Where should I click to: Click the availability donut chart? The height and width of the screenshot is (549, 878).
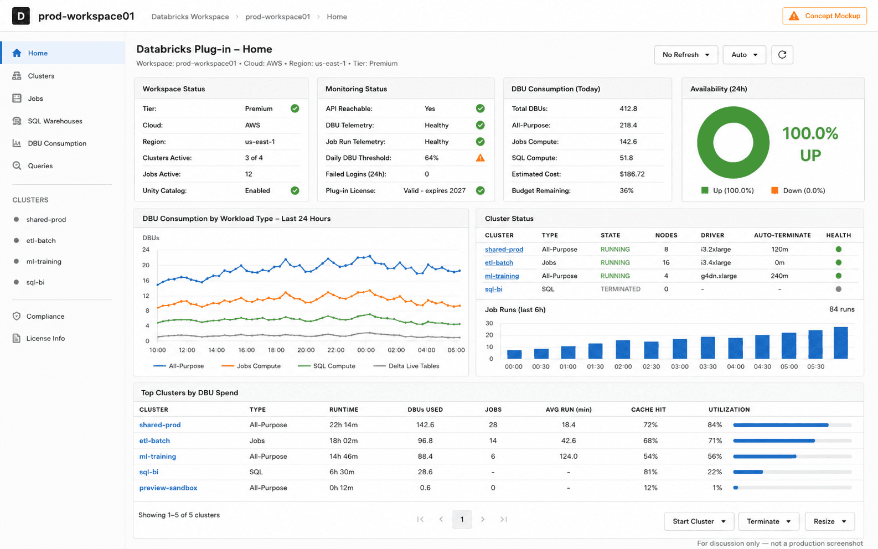coord(733,142)
